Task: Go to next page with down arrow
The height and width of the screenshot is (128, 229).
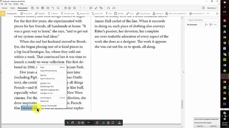Action: coord(69,8)
